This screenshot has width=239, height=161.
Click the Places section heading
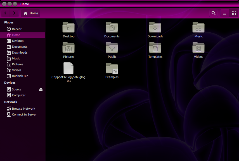tap(9, 22)
